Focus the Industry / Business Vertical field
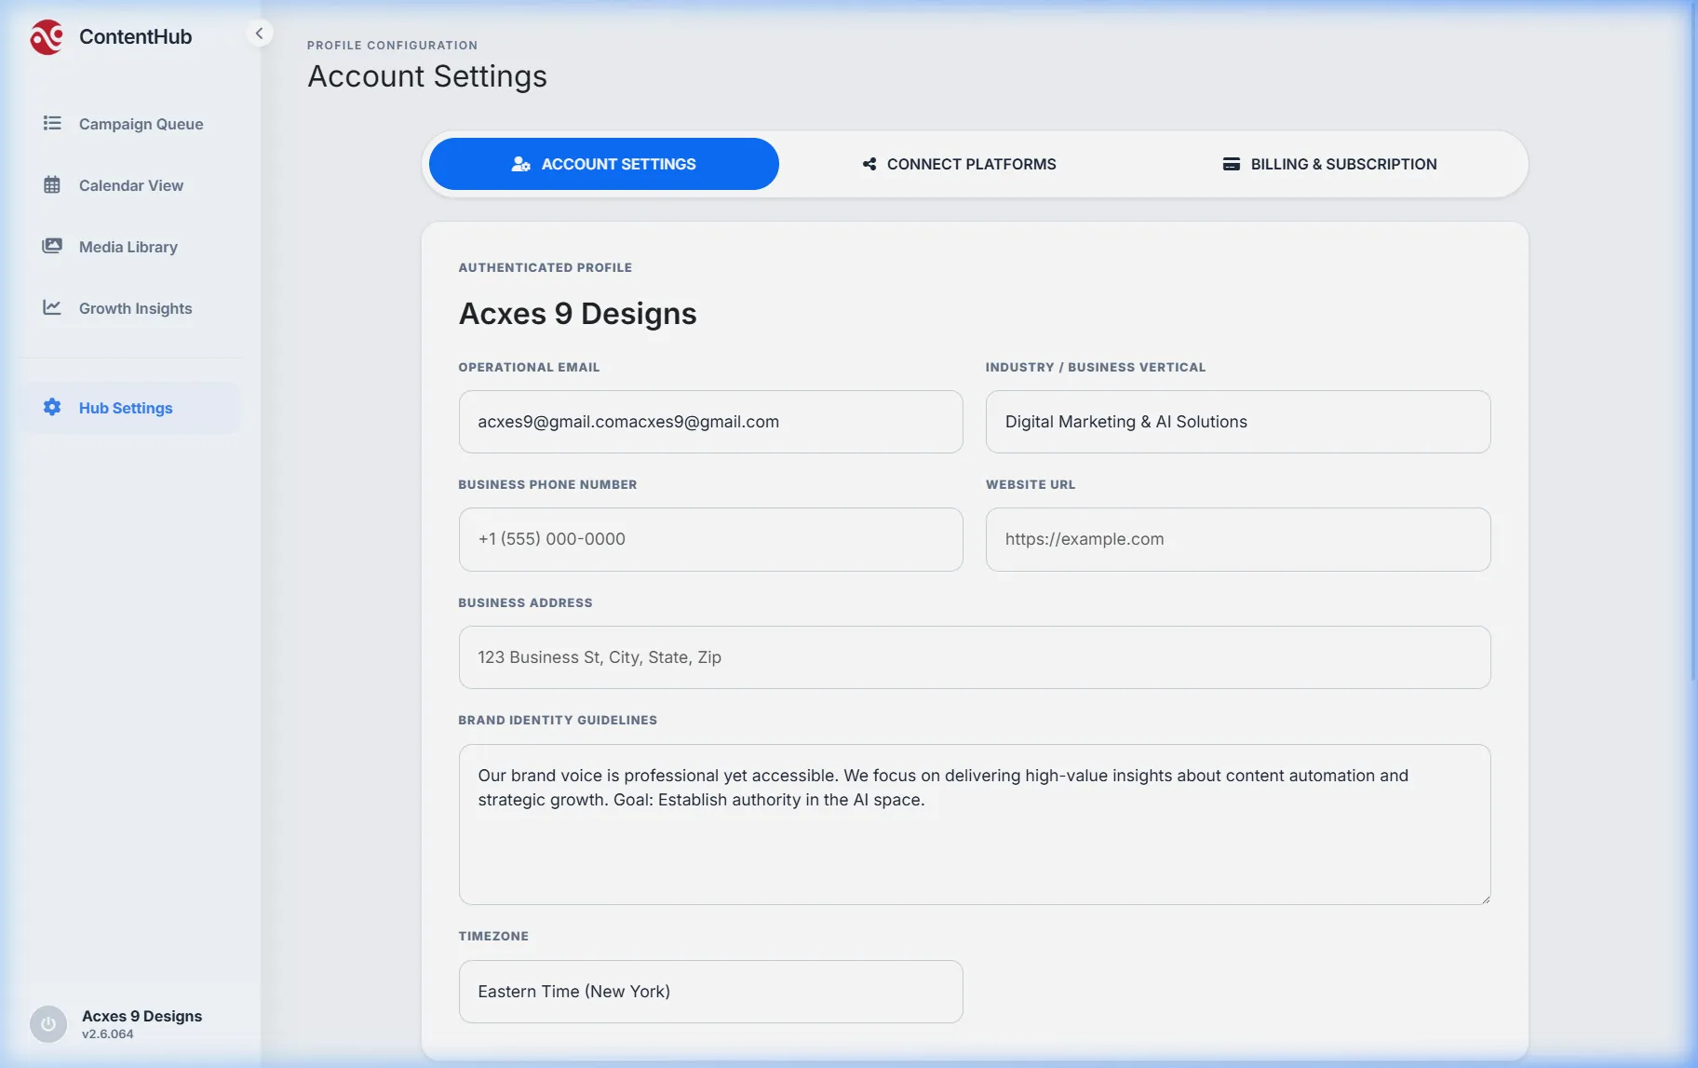 1237,422
